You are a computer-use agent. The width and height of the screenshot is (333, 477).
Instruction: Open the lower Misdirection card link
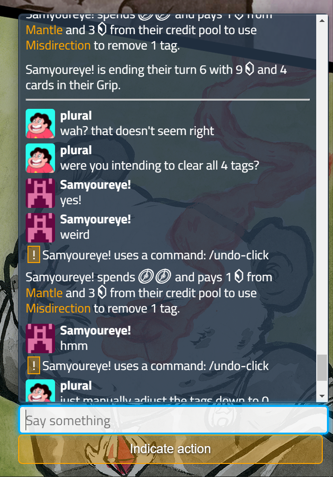[58, 308]
